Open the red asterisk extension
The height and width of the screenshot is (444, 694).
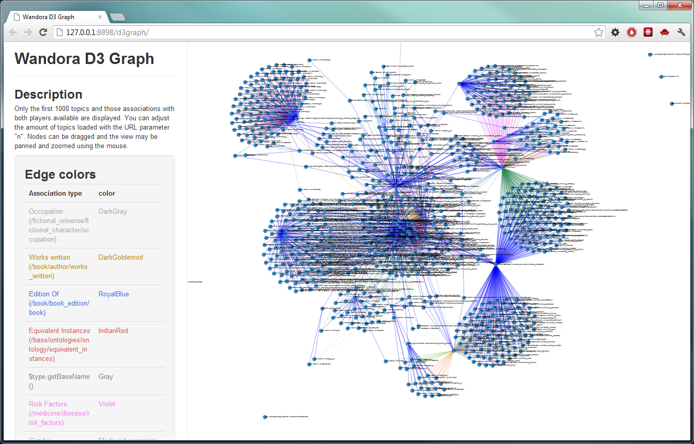[648, 33]
